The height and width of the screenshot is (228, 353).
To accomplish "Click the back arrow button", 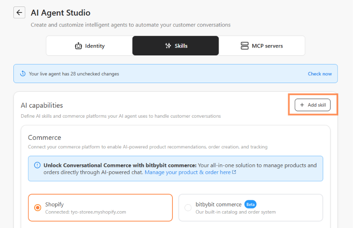I will point(19,13).
